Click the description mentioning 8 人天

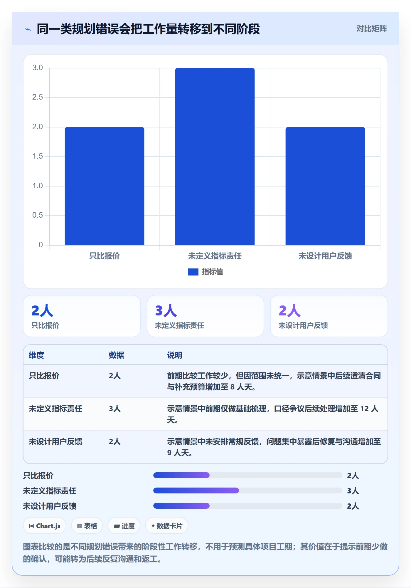pyautogui.click(x=274, y=381)
